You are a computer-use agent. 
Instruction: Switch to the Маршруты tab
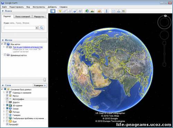tap(39, 17)
